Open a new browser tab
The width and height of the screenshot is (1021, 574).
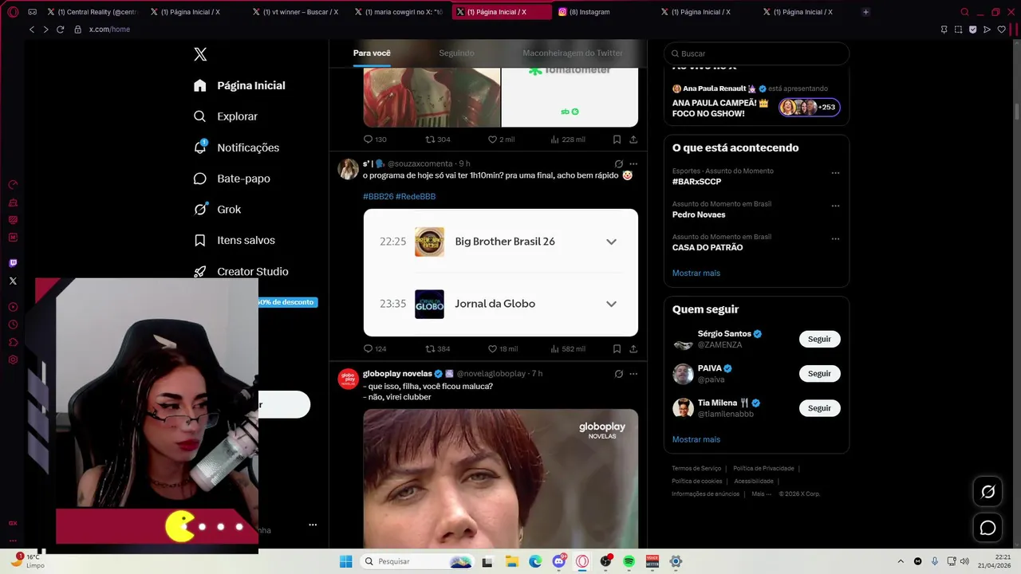[x=865, y=12]
